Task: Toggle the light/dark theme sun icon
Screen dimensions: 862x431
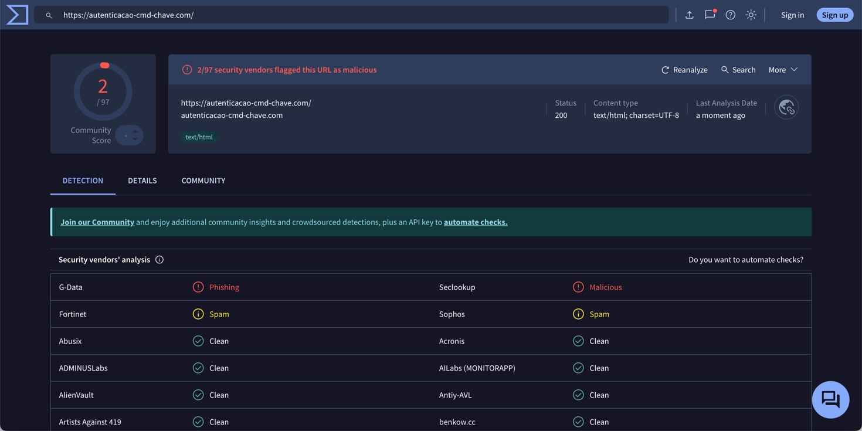Action: pos(751,15)
